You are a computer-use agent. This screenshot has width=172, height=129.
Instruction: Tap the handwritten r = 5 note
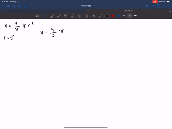[9, 38]
